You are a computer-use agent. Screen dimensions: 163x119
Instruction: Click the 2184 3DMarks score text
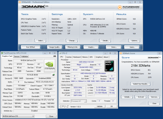[x=141, y=66]
